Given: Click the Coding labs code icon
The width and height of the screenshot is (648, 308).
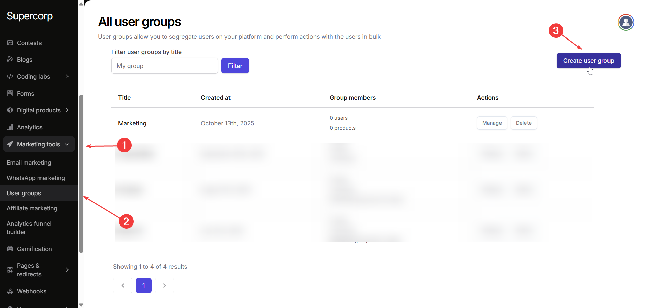Looking at the screenshot, I should point(10,77).
